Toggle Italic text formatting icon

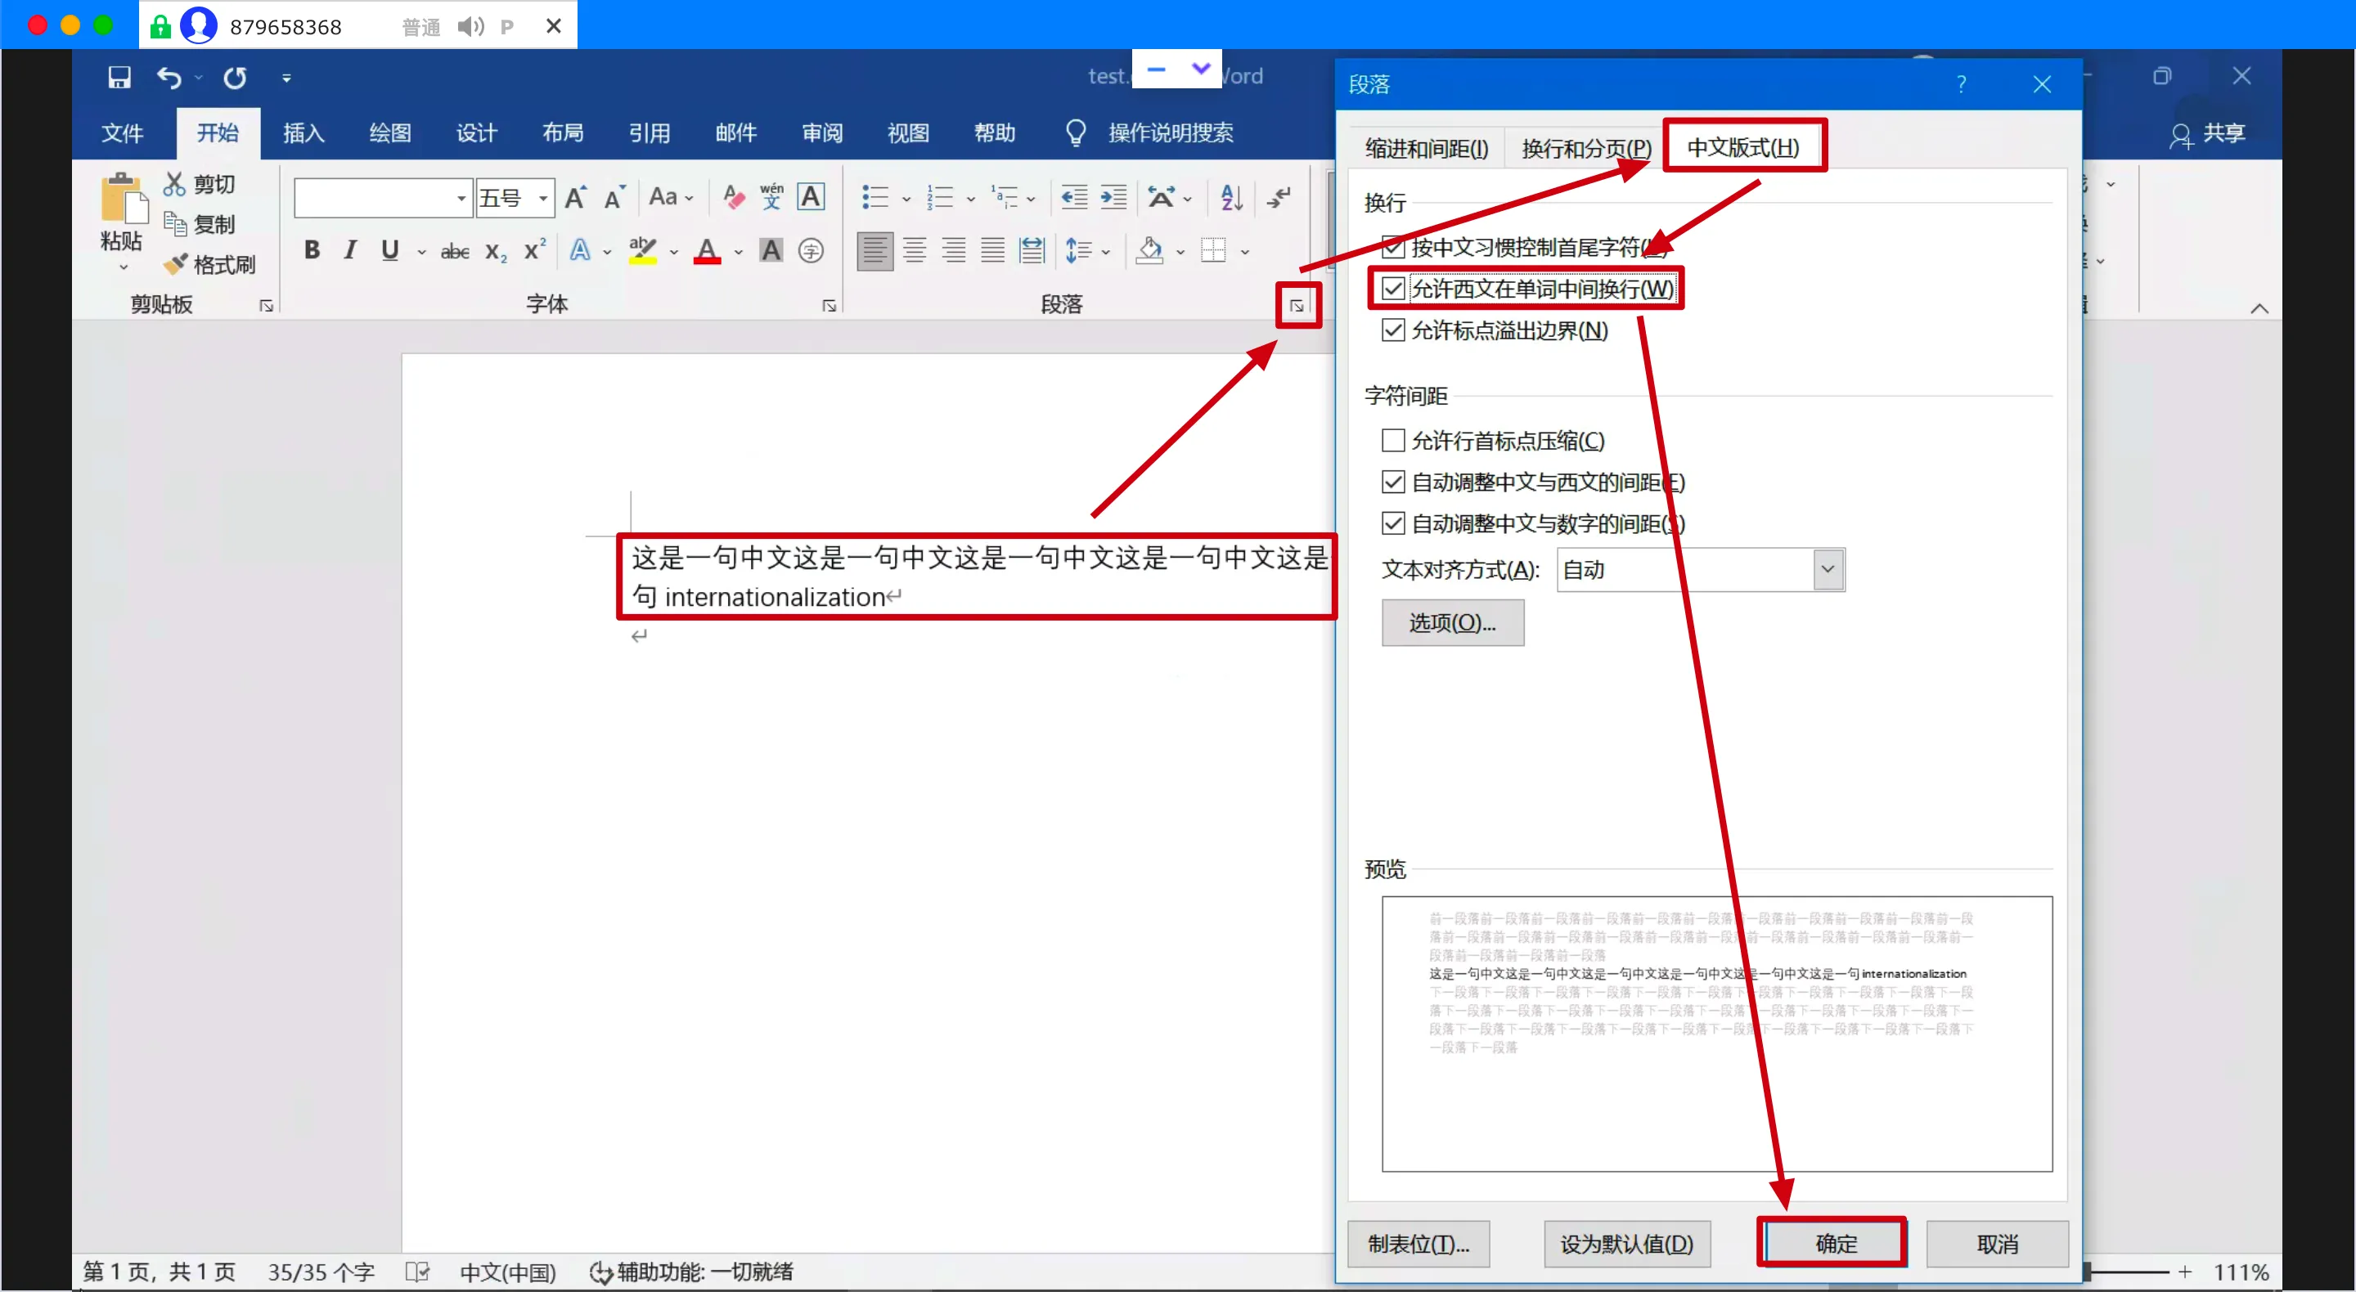pyautogui.click(x=350, y=249)
